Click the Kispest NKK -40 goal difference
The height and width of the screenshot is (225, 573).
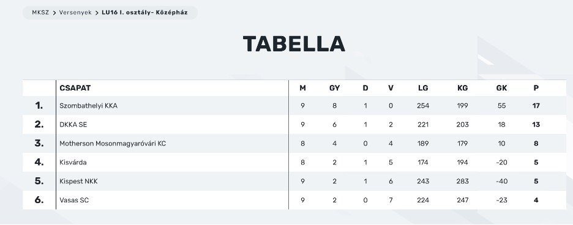coord(501,182)
